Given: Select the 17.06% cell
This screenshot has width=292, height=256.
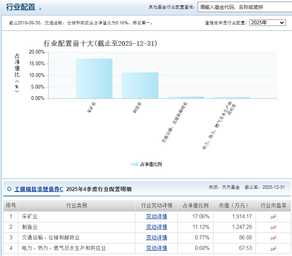Looking at the screenshot, I should [195, 217].
